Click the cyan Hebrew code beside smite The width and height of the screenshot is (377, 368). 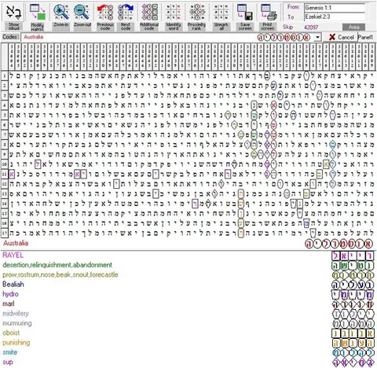point(353,352)
